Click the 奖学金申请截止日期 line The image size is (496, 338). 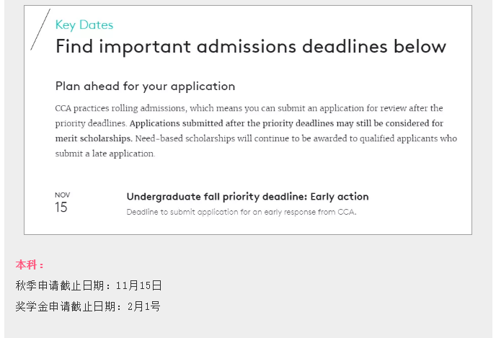(x=88, y=306)
